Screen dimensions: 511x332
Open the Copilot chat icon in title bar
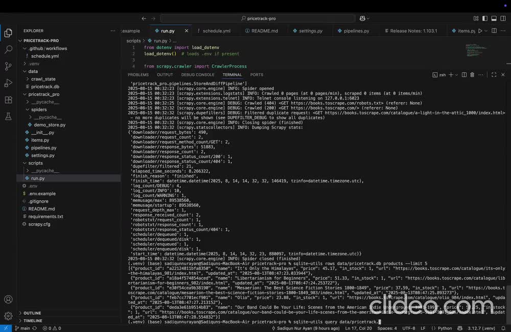[362, 18]
